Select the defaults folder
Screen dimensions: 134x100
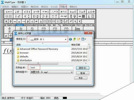click(x=23, y=57)
